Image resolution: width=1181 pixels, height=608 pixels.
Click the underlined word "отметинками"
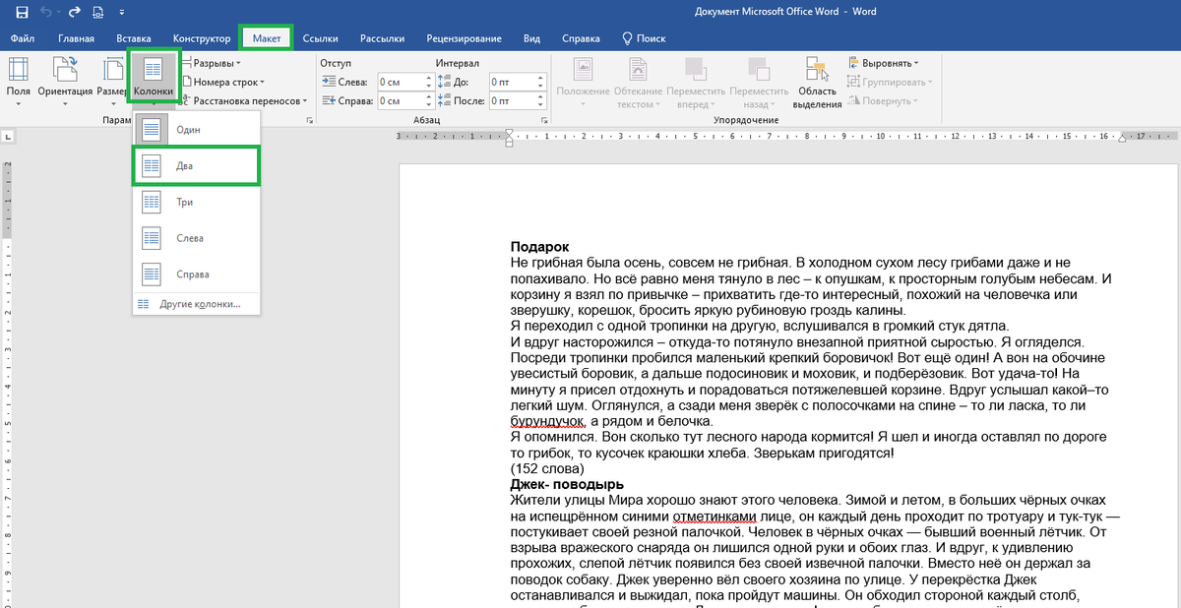tap(715, 516)
